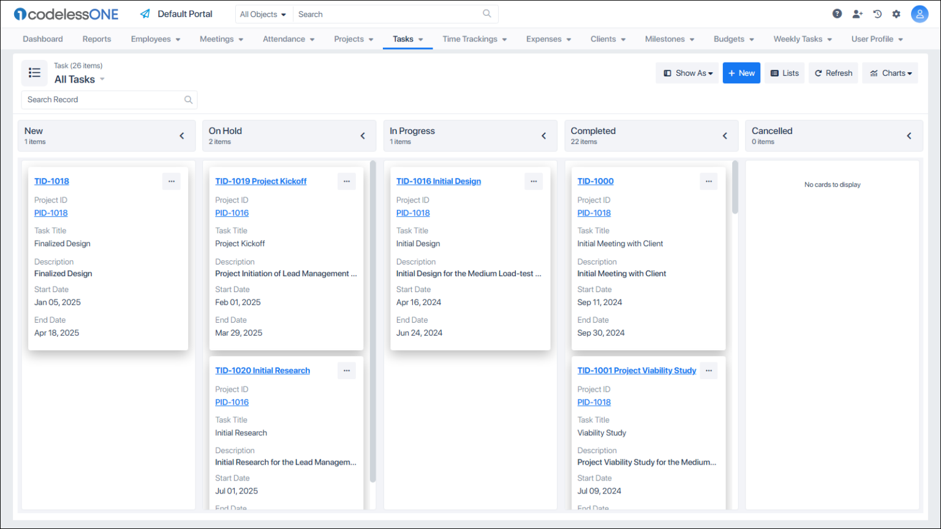The image size is (941, 529).
Task: Open the ellipsis menu on TID-1020 Initial Research card
Action: tap(347, 370)
